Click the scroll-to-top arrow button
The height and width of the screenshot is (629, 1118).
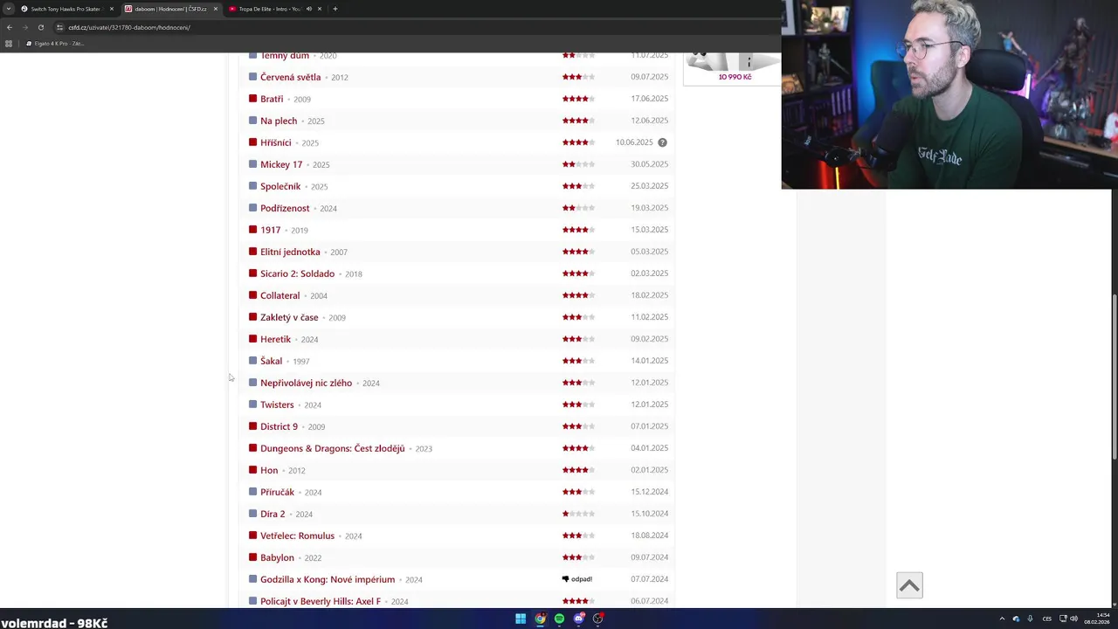909,585
